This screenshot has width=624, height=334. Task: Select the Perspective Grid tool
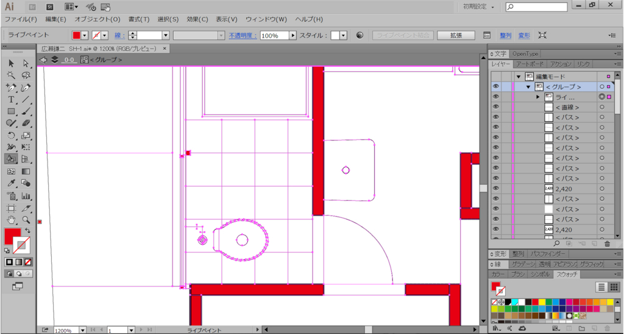tap(26, 159)
